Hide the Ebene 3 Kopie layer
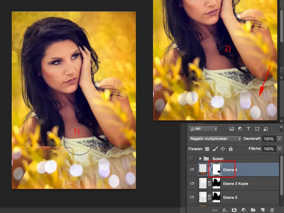 tap(192, 183)
